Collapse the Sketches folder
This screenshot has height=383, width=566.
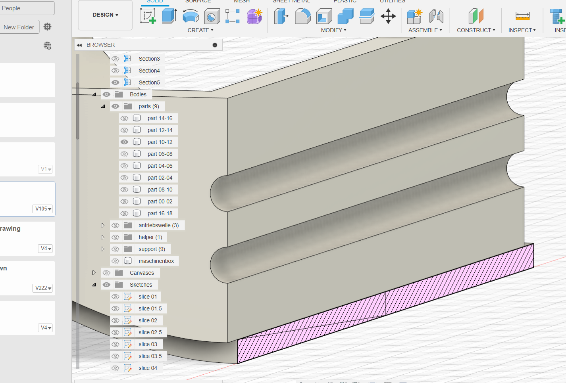click(x=94, y=284)
